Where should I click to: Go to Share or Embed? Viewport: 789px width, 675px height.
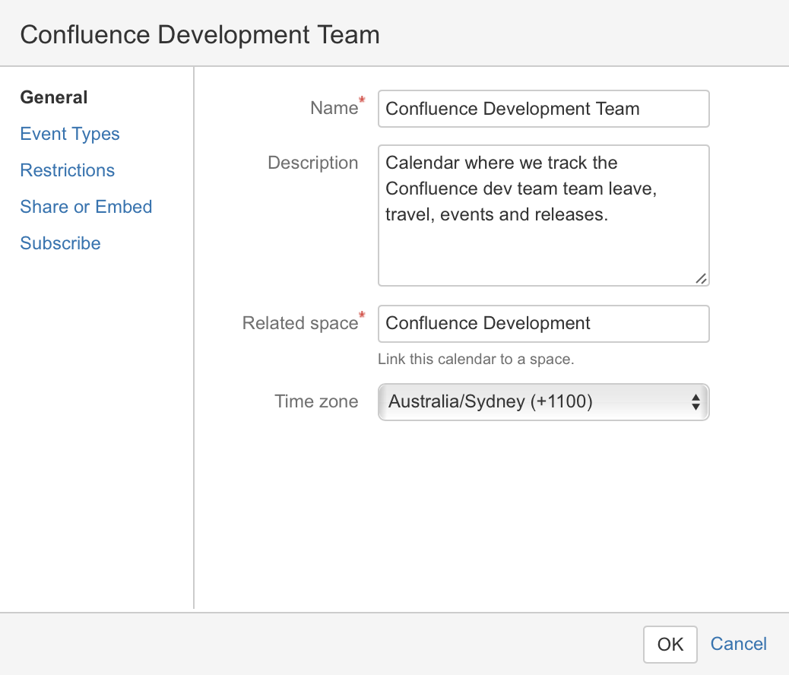pyautogui.click(x=86, y=207)
